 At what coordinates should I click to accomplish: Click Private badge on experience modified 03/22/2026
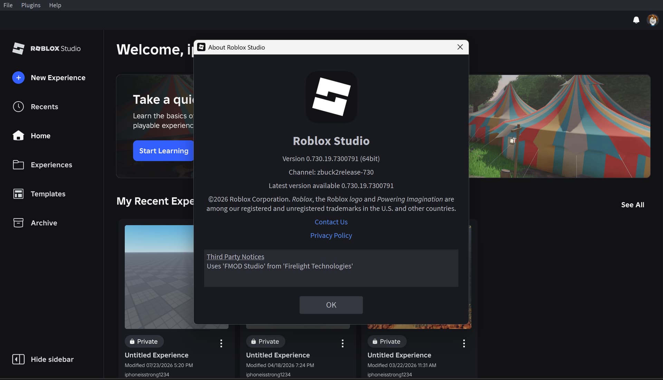[x=387, y=341]
